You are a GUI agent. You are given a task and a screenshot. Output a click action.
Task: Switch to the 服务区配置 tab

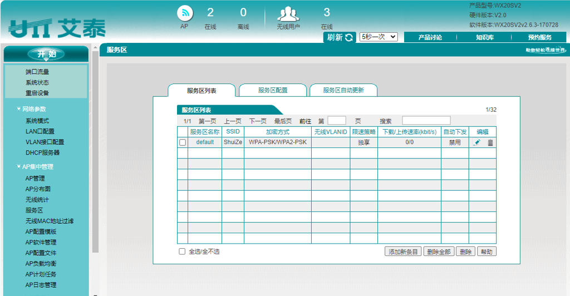click(x=273, y=90)
